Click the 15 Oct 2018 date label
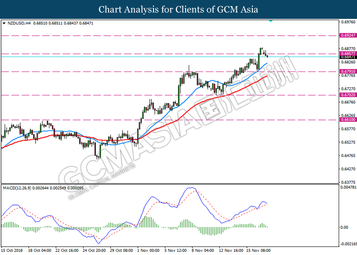 (x=12, y=250)
